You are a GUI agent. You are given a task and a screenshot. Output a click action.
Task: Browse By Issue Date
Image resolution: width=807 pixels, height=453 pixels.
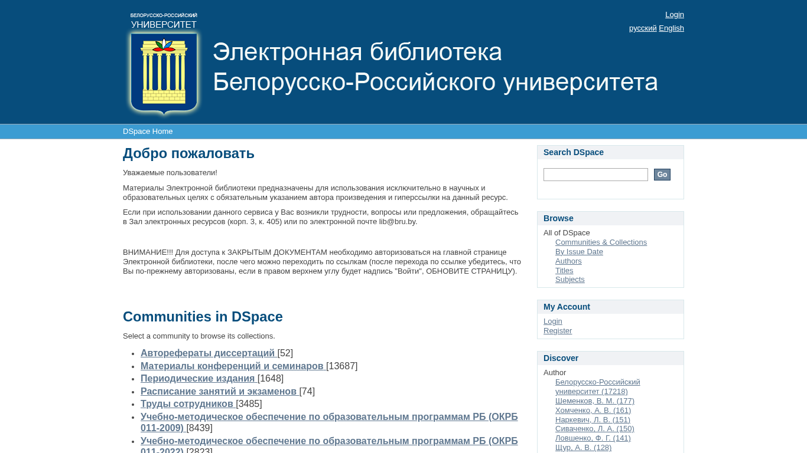click(x=579, y=252)
